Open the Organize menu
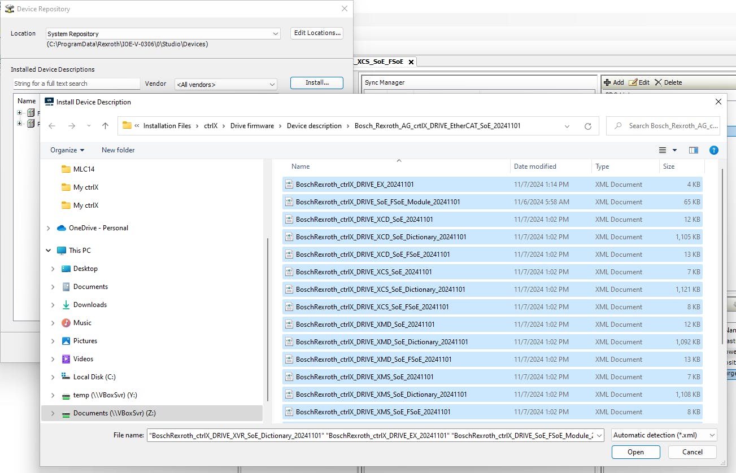This screenshot has width=736, height=473. click(67, 150)
